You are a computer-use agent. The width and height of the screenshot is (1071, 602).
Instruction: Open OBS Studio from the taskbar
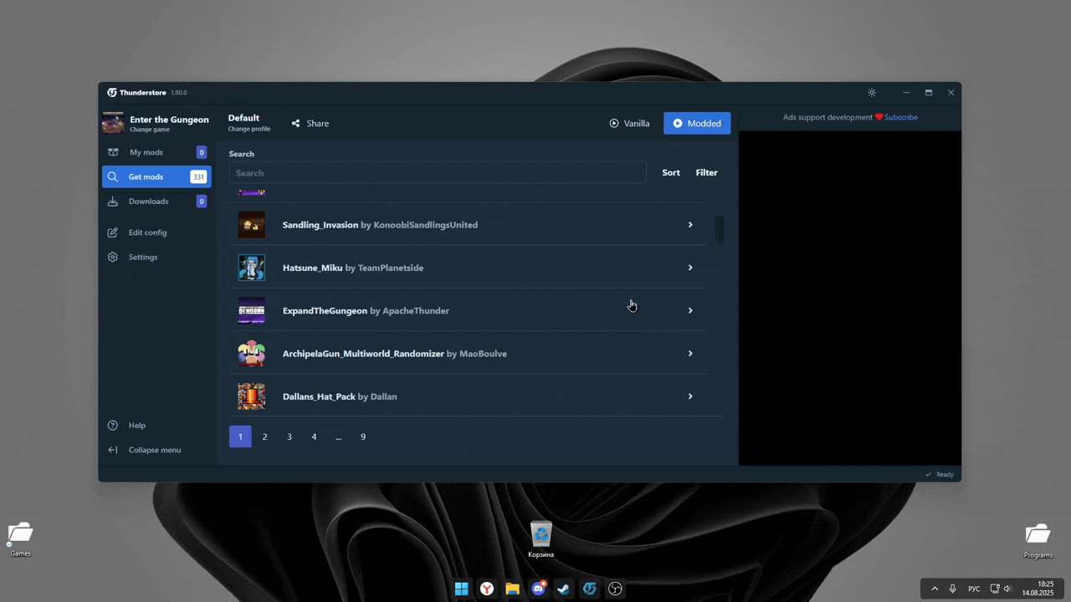click(616, 589)
